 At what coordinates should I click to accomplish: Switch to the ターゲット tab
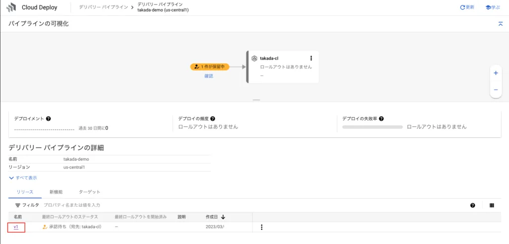click(x=89, y=192)
